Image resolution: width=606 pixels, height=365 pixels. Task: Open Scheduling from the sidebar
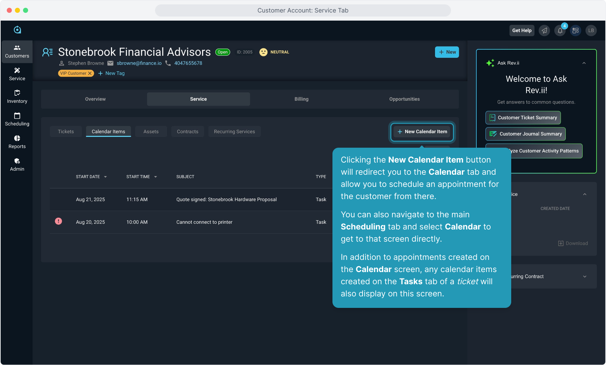pos(17,119)
